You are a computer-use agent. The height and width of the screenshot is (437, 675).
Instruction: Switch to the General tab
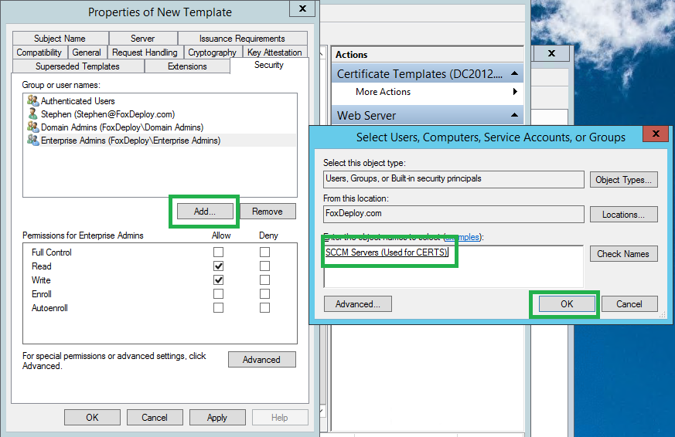pos(87,52)
